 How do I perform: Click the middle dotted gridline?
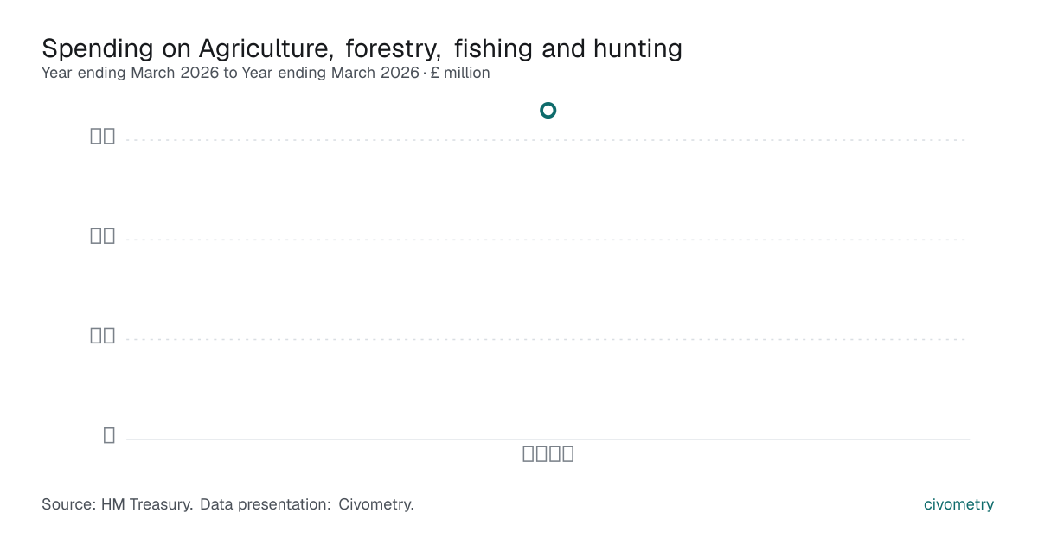coord(548,240)
